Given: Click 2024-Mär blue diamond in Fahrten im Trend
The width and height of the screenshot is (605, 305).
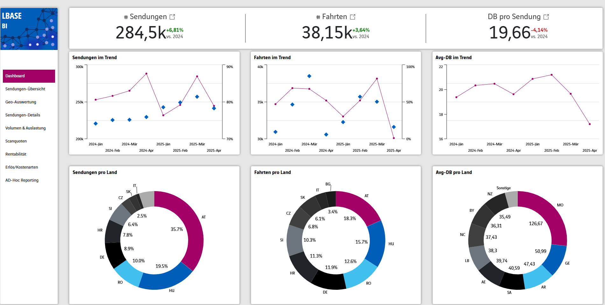Looking at the screenshot, I should pos(309,76).
